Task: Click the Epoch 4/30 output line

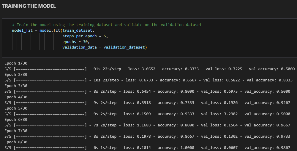Action: [16, 97]
